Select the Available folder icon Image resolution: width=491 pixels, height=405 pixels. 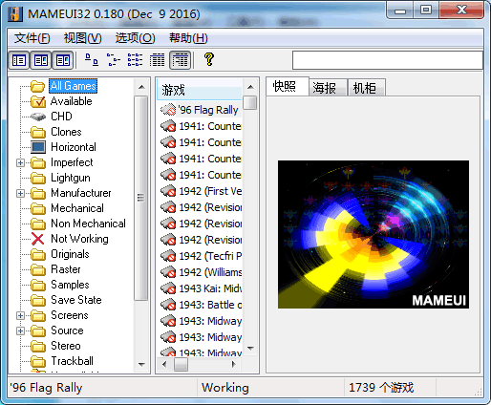38,101
